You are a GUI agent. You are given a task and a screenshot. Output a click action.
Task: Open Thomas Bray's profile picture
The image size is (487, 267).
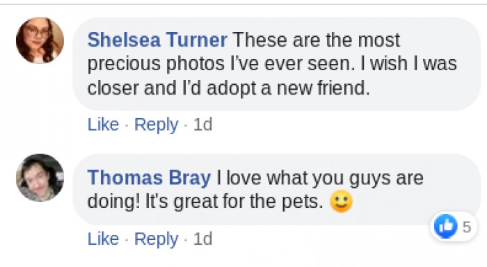(x=40, y=177)
